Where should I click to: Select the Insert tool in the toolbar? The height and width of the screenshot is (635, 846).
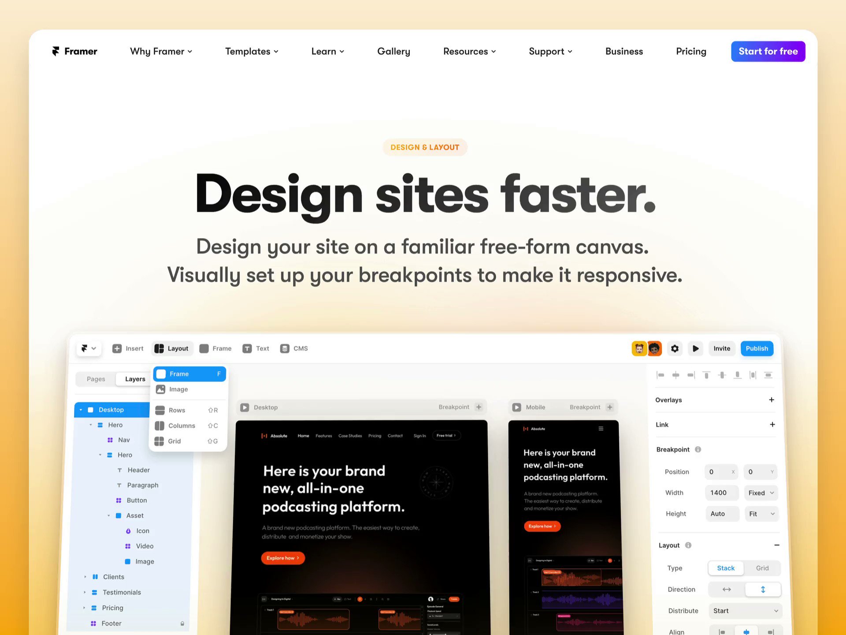128,348
